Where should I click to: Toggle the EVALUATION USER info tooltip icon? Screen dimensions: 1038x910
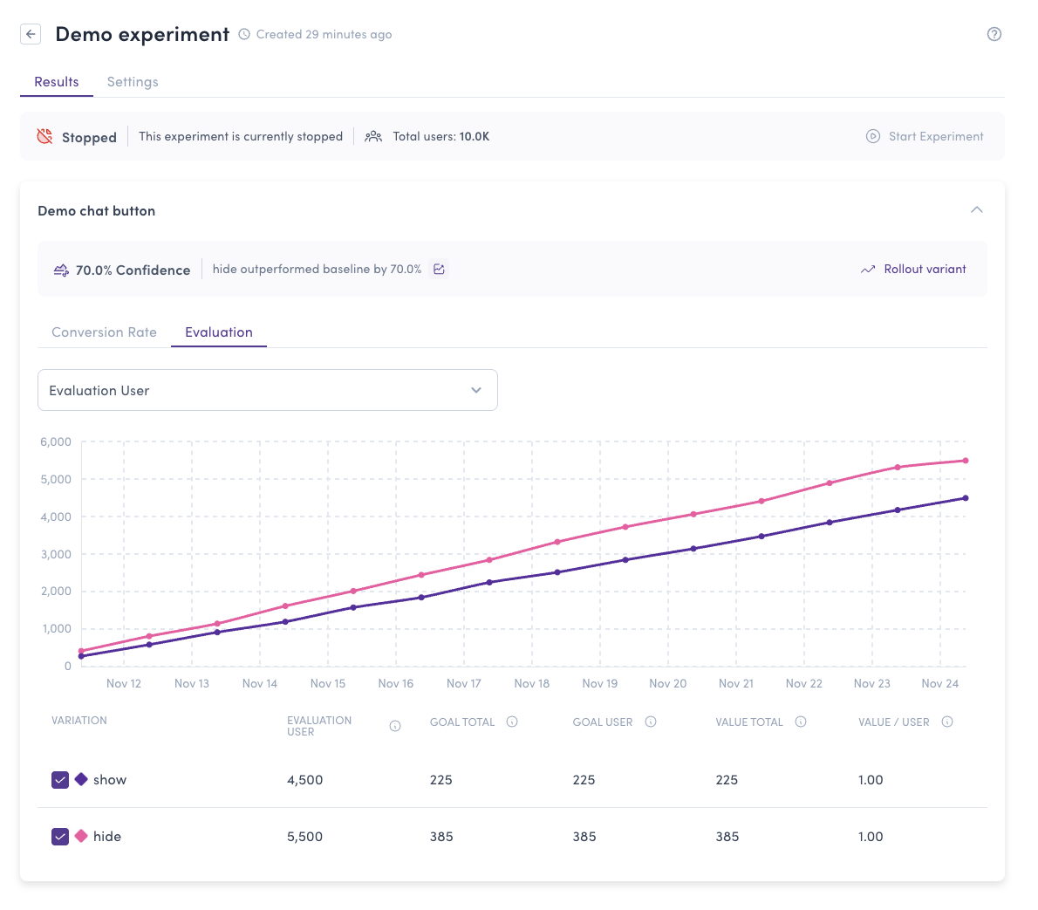(x=395, y=725)
